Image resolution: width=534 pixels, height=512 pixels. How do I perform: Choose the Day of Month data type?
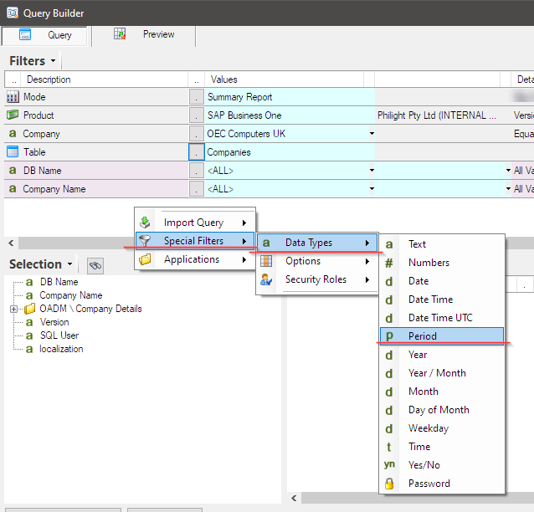click(x=442, y=410)
